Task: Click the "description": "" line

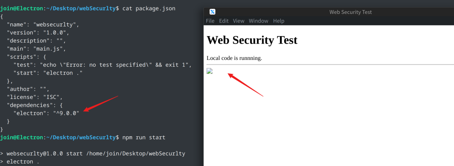Action: (x=36, y=41)
